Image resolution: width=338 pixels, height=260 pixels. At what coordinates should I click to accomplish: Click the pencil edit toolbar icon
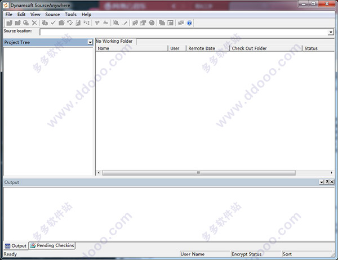coord(125,23)
